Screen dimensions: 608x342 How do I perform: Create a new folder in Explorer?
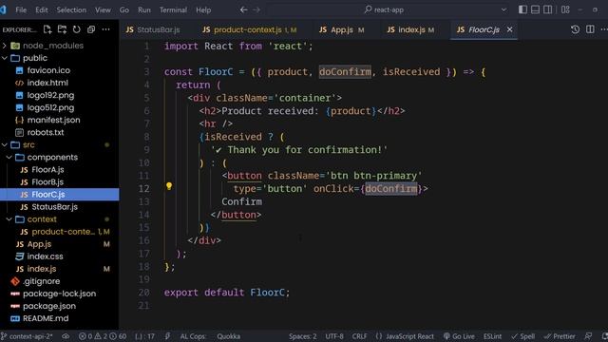62,29
